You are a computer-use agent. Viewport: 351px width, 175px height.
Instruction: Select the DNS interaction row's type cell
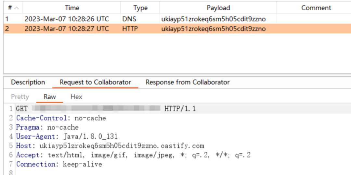coord(140,19)
